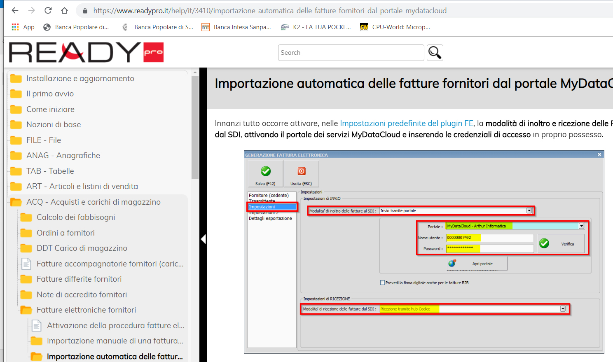Open the 'Modalita' di ricezione' dropdown arrow
This screenshot has width=613, height=362.
coord(563,309)
